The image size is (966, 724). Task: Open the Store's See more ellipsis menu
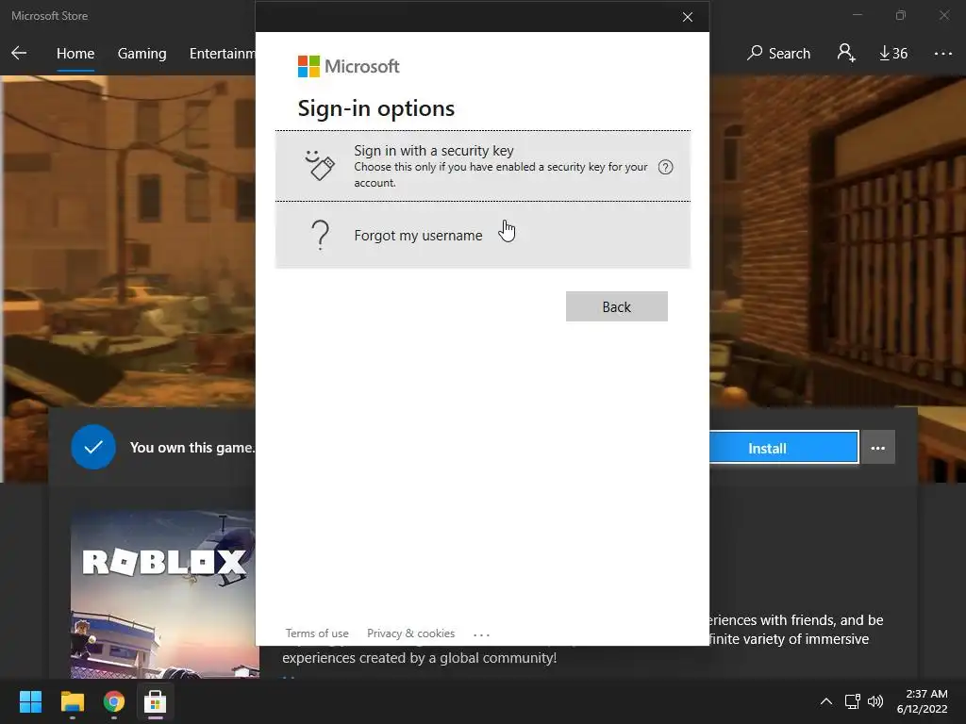point(943,54)
